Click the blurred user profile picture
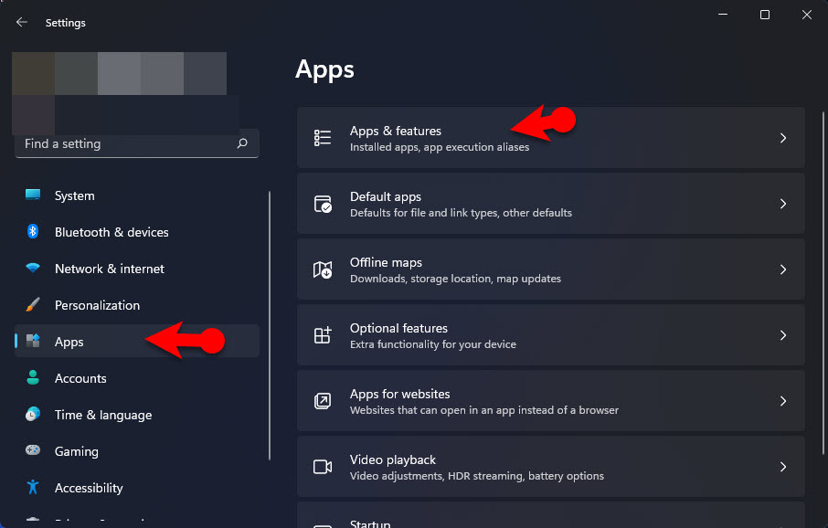 click(x=120, y=92)
